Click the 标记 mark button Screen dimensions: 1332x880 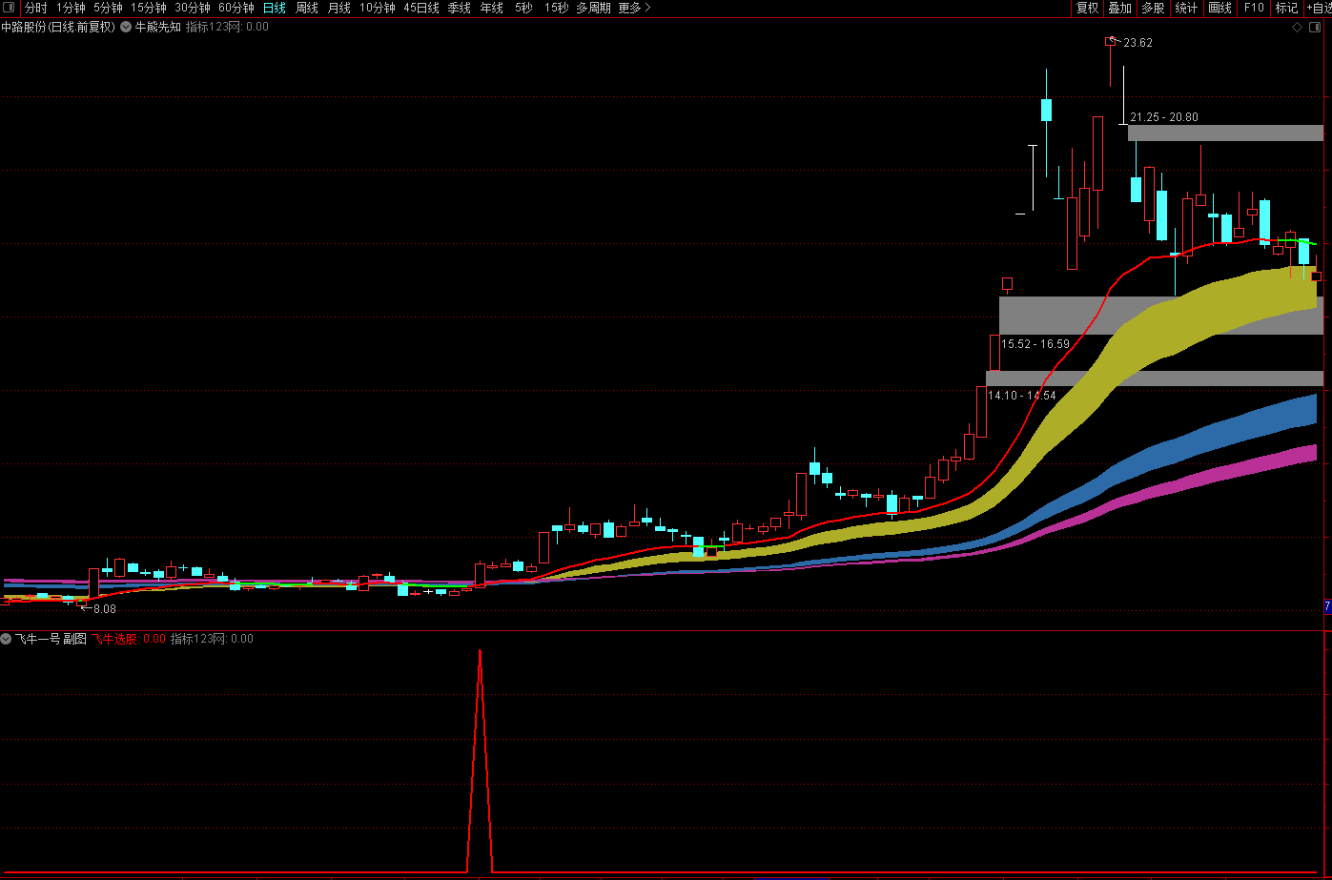coord(1287,8)
